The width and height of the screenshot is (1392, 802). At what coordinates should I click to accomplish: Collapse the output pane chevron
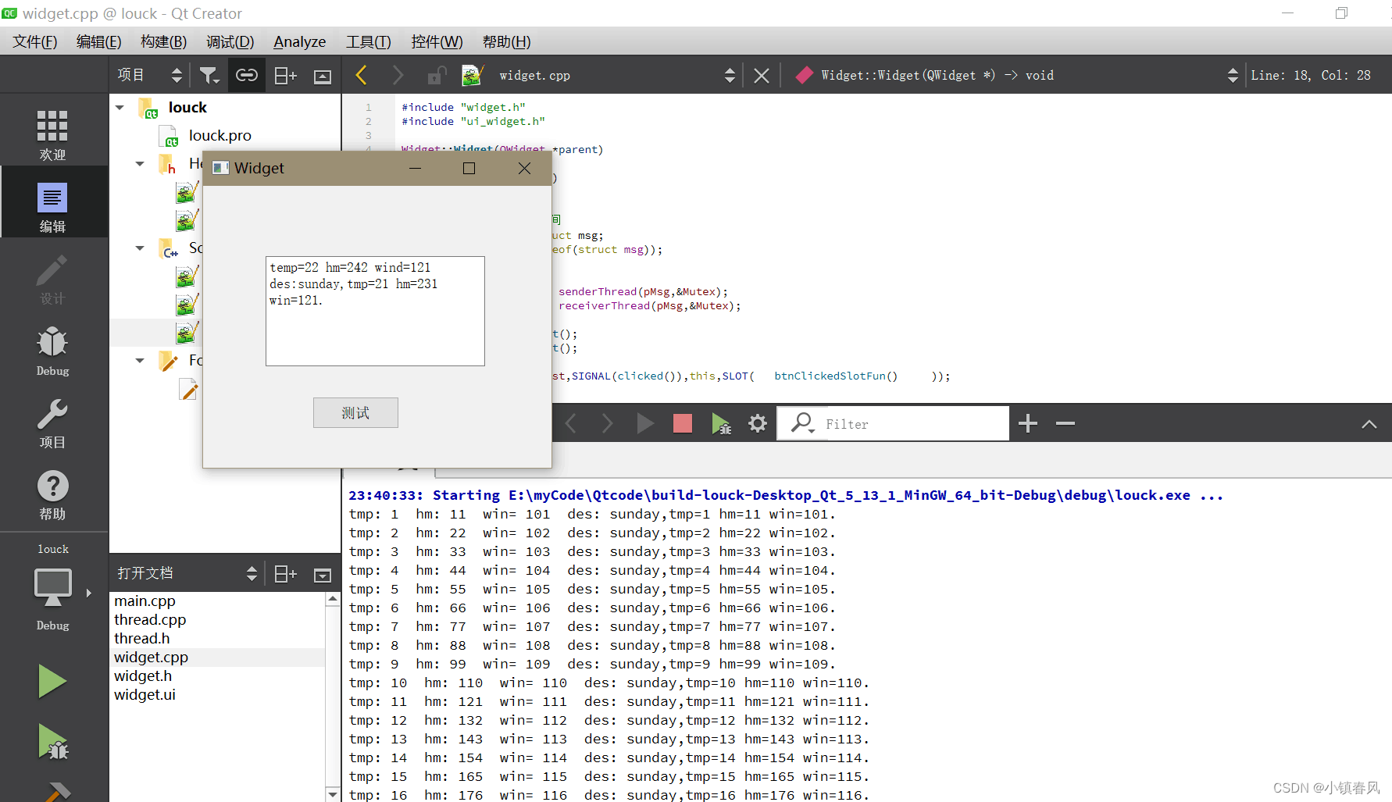(x=1369, y=424)
